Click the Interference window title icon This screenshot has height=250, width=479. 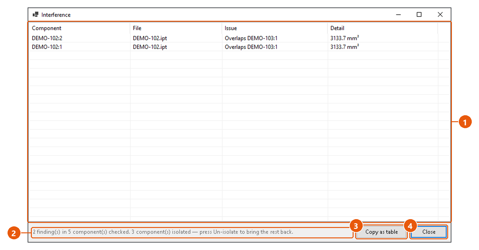36,14
